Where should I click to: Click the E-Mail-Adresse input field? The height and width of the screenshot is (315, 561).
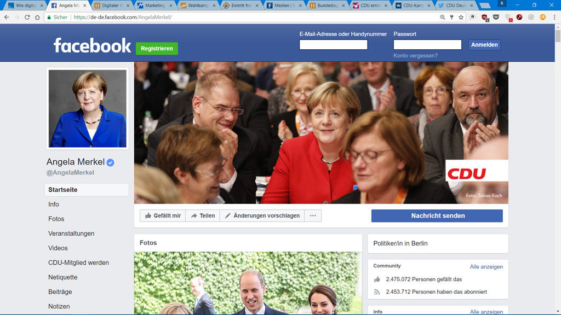pyautogui.click(x=333, y=44)
